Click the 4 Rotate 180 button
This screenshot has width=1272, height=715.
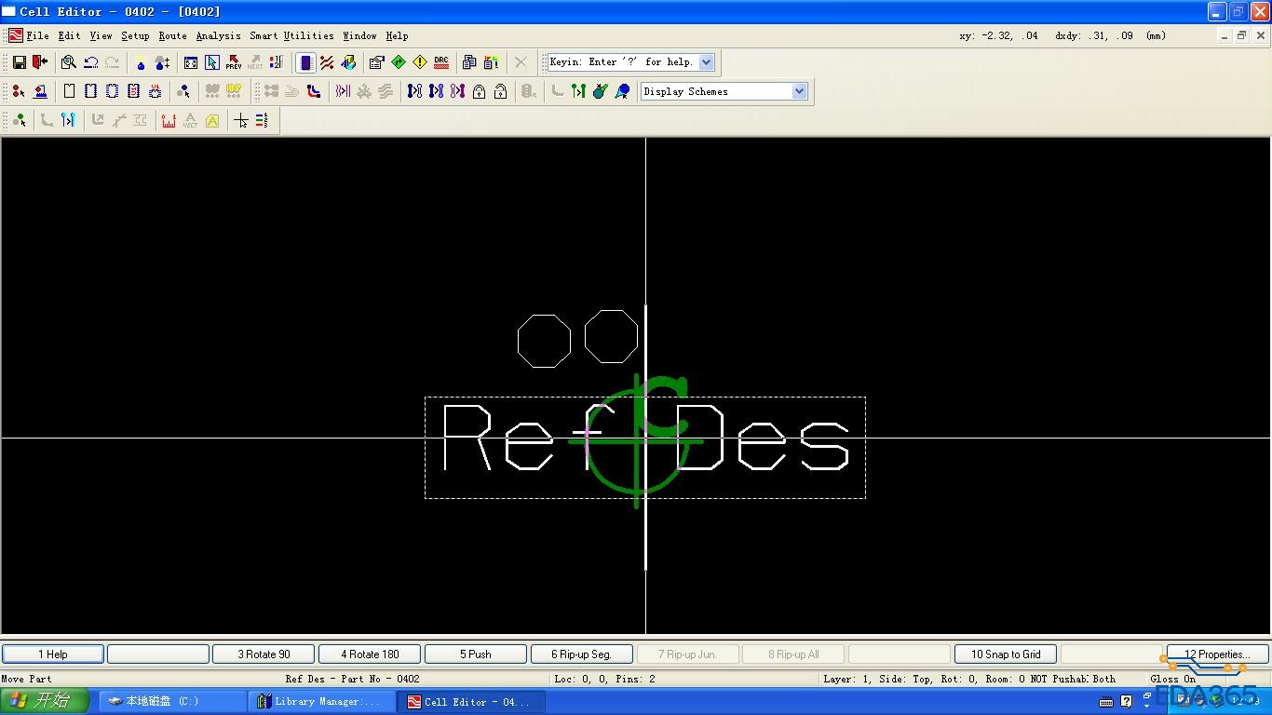point(370,654)
